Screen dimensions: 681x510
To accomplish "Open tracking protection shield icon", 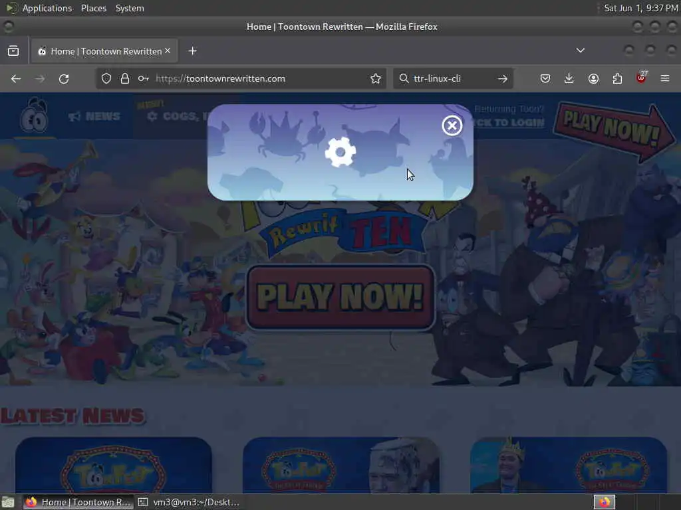I will (106, 78).
